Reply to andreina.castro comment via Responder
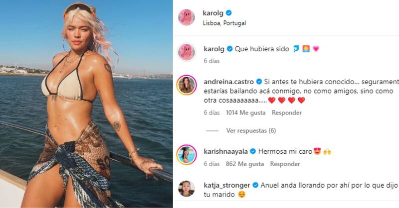Screen dimensions: 399x208 coord(286,112)
